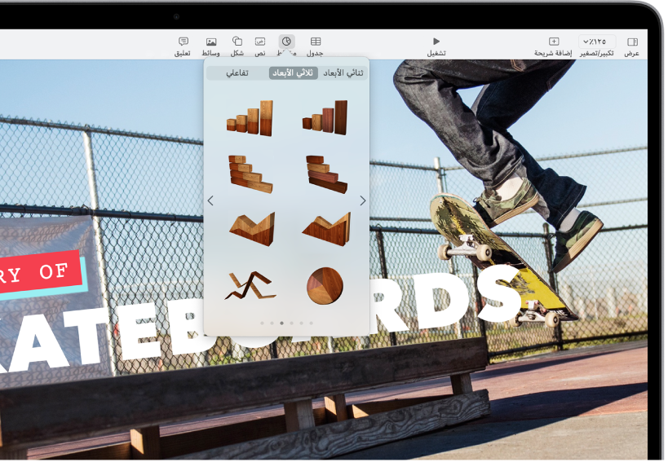
Task: Add a new slide with the Add Slide button
Action: tap(553, 46)
